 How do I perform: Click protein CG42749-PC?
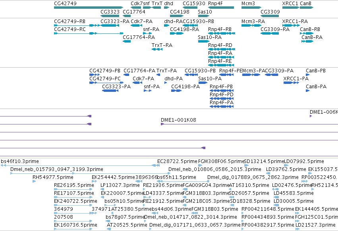(106, 83)
